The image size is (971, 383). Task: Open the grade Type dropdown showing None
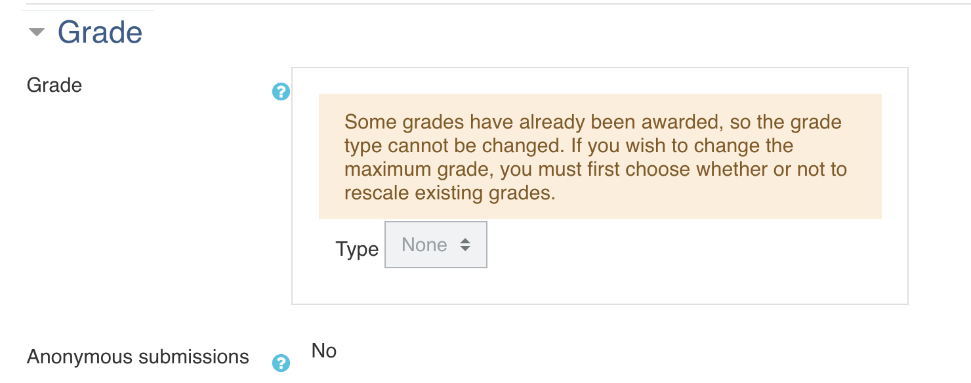click(x=436, y=245)
